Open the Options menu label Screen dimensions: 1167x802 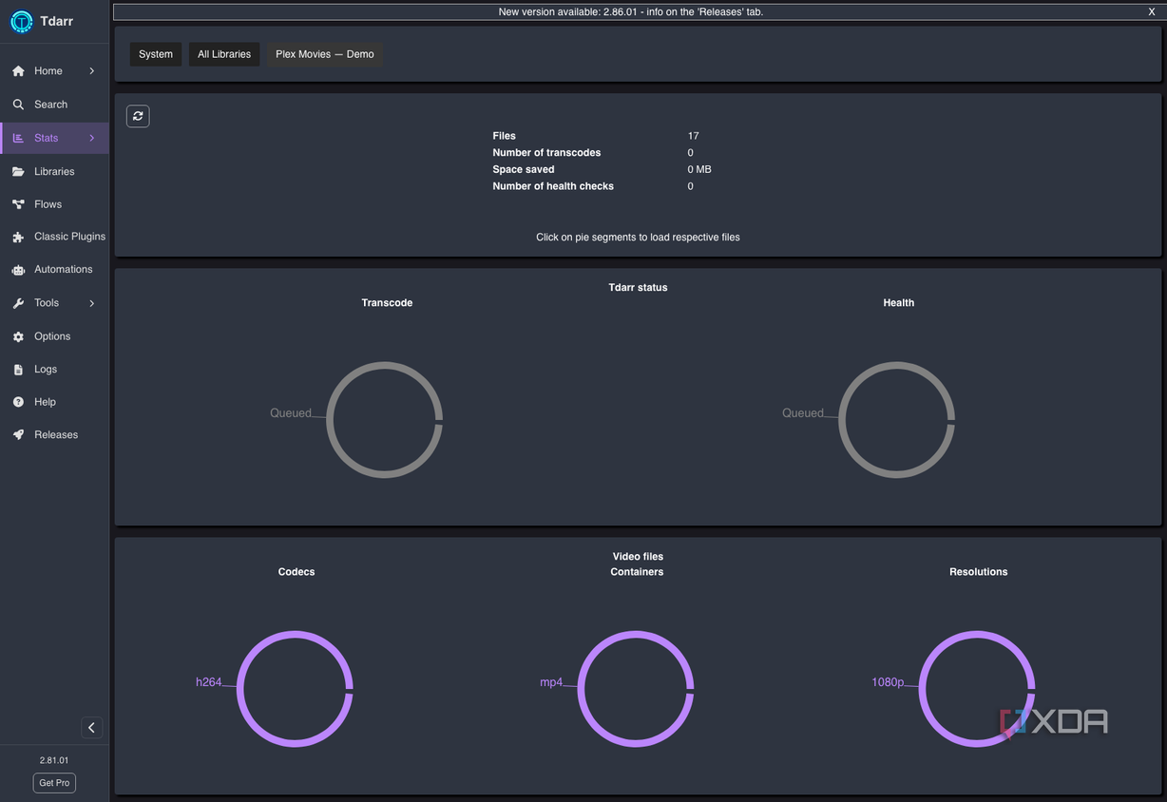52,336
